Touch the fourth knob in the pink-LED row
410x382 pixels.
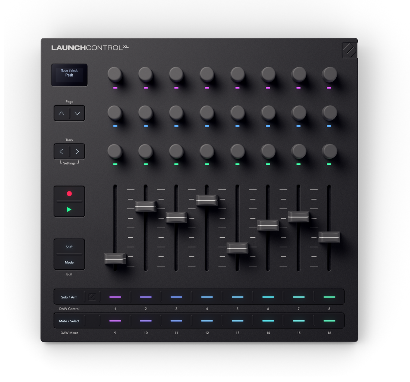click(207, 74)
